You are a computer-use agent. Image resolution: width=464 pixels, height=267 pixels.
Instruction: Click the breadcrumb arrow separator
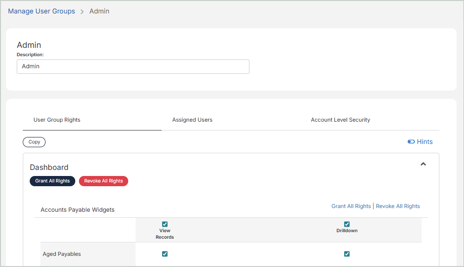(82, 12)
